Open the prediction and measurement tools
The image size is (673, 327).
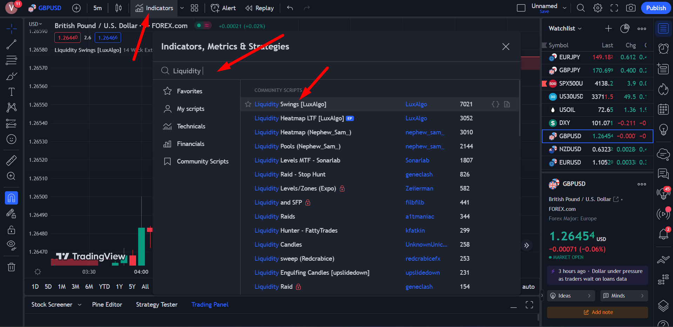[12, 124]
